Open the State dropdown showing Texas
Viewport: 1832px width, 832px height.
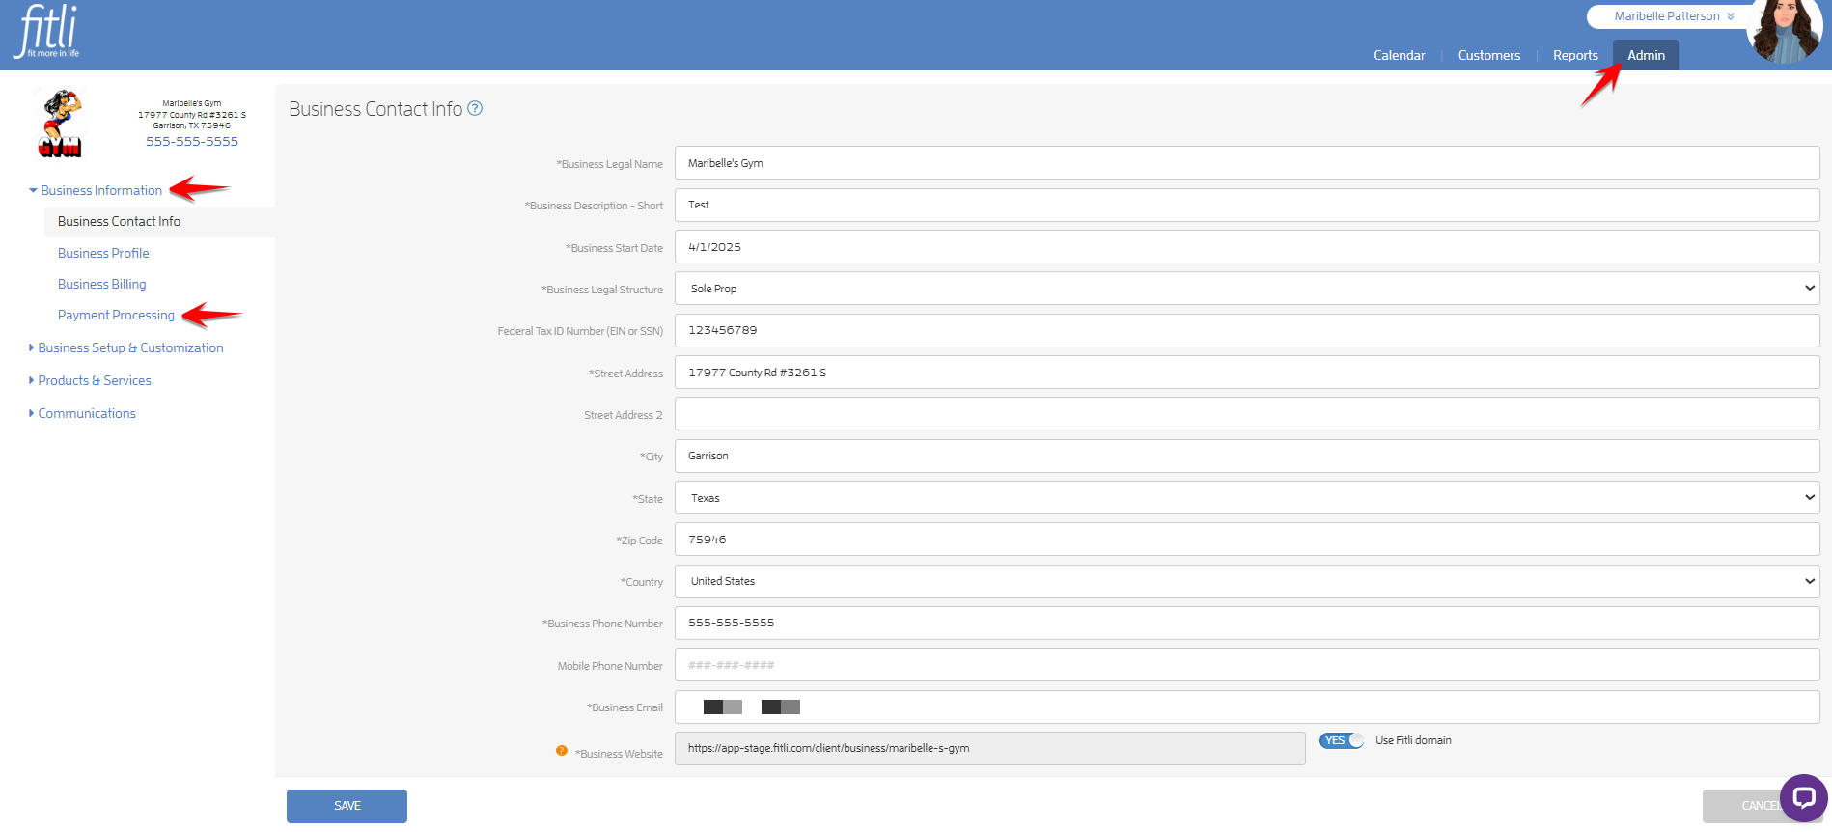(1247, 498)
